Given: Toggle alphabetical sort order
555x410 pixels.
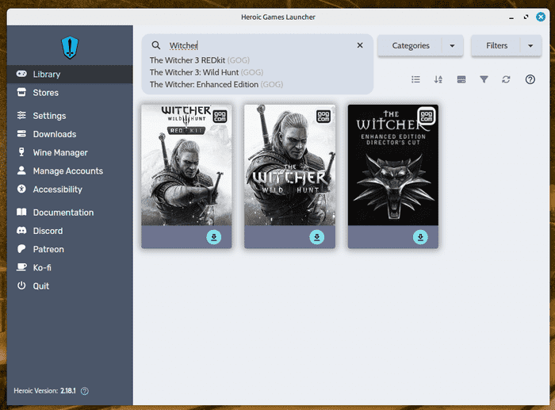Looking at the screenshot, I should pos(438,79).
